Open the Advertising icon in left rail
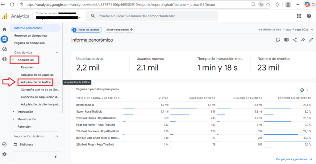The height and width of the screenshot is (164, 316). pyautogui.click(x=4, y=59)
